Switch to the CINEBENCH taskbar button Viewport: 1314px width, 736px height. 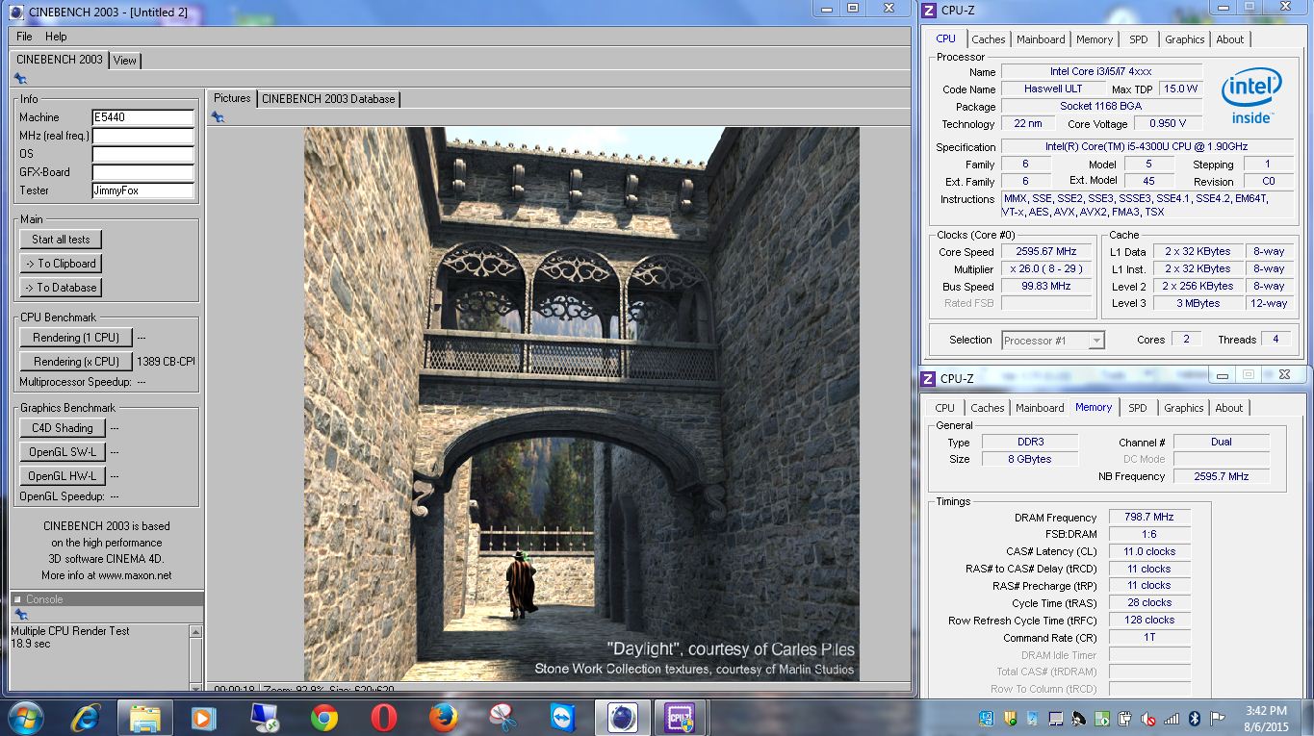click(622, 718)
